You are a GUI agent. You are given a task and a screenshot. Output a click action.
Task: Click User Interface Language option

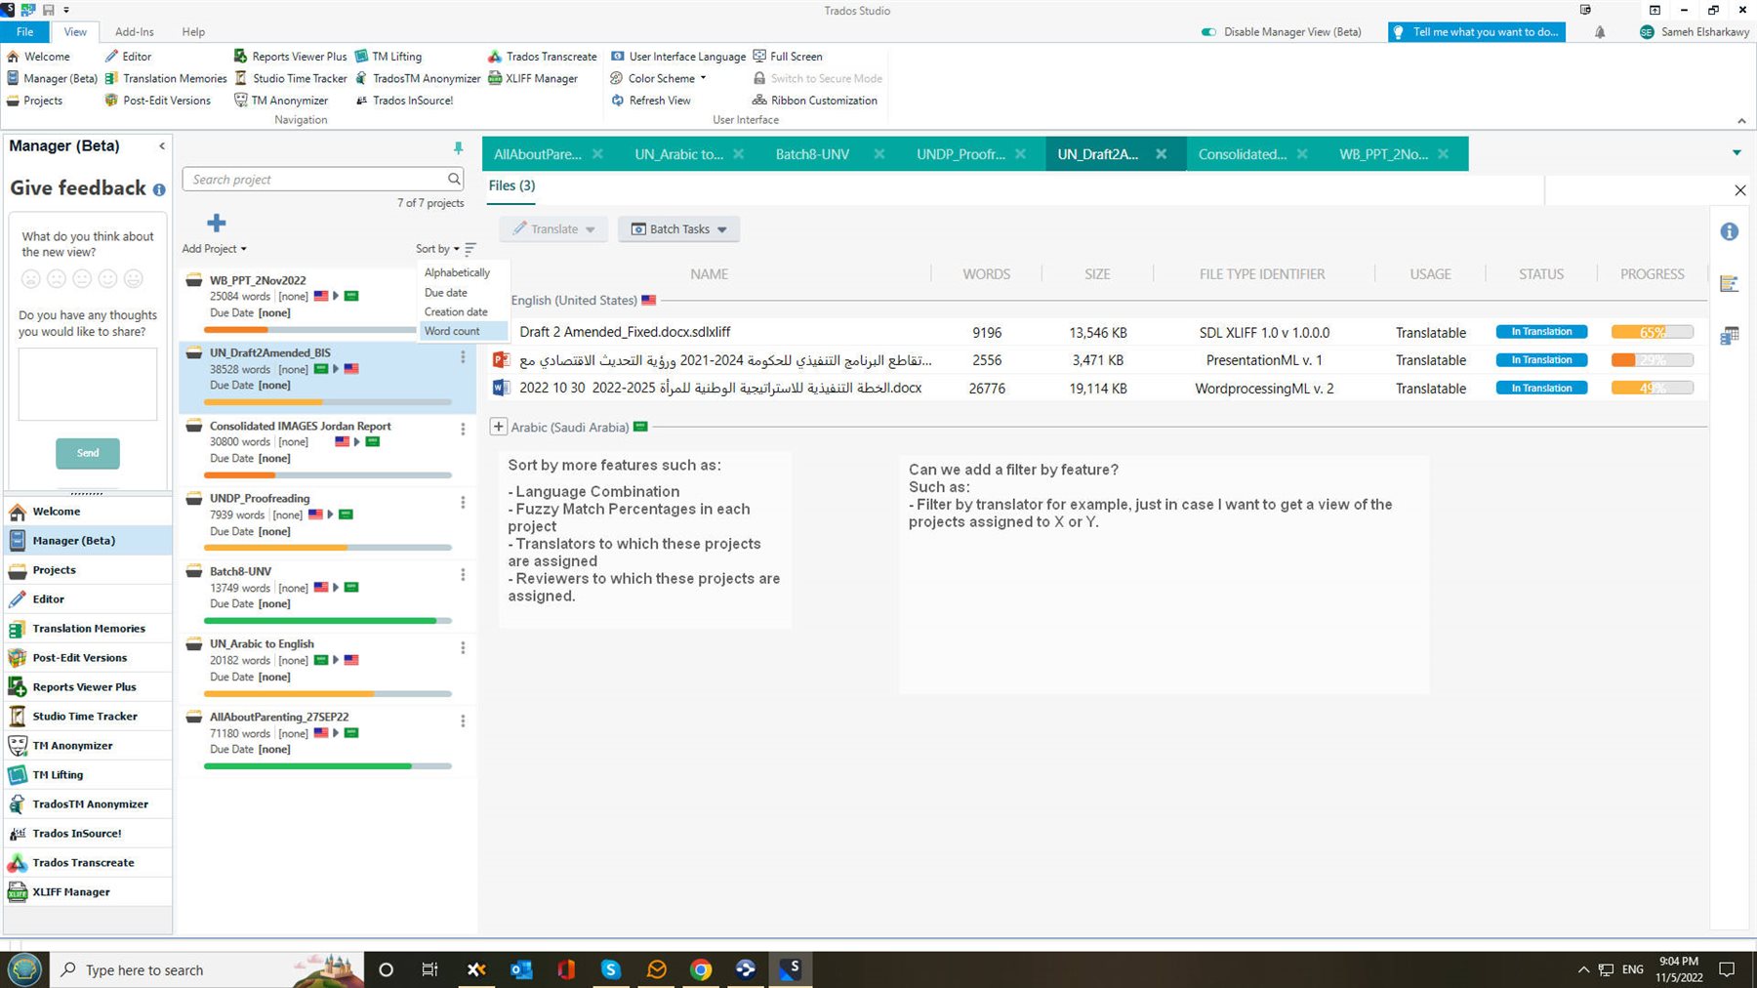pyautogui.click(x=678, y=57)
